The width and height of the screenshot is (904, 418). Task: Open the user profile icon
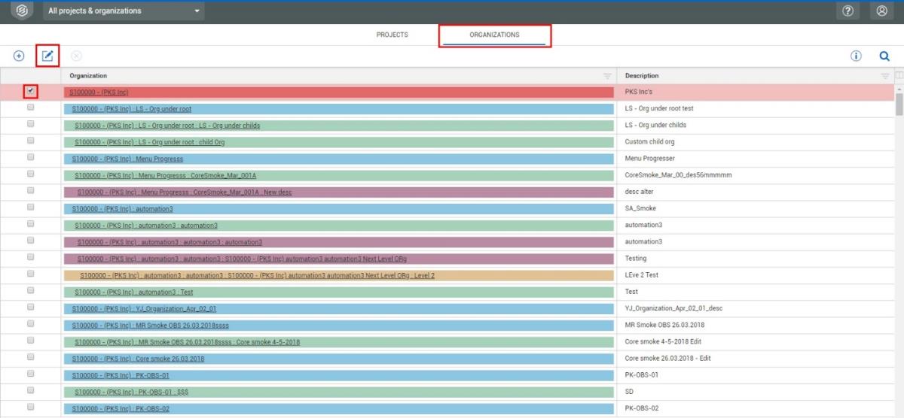881,11
